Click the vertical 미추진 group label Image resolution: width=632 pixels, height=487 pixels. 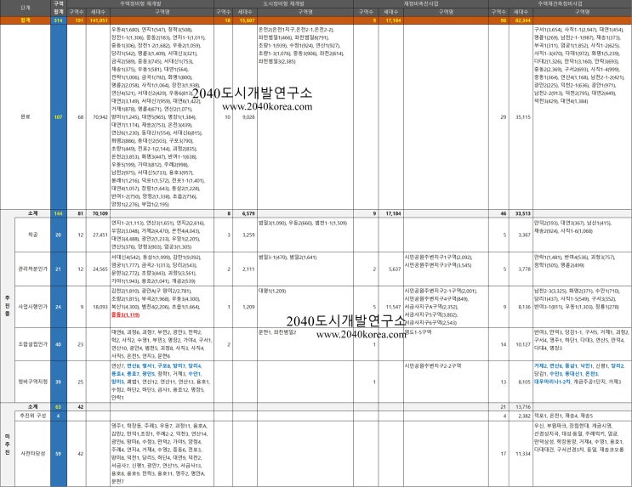pyautogui.click(x=8, y=445)
